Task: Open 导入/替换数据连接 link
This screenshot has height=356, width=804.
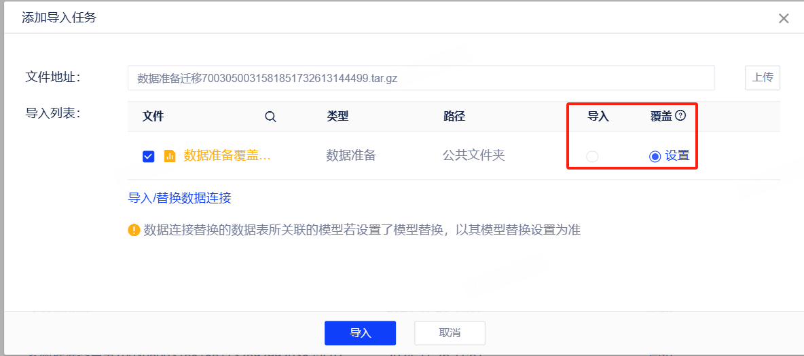Action: click(x=180, y=198)
